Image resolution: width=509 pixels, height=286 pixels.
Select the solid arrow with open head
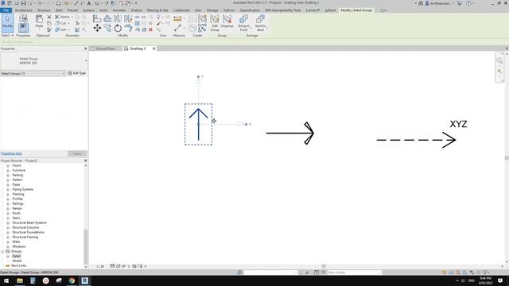tap(289, 133)
